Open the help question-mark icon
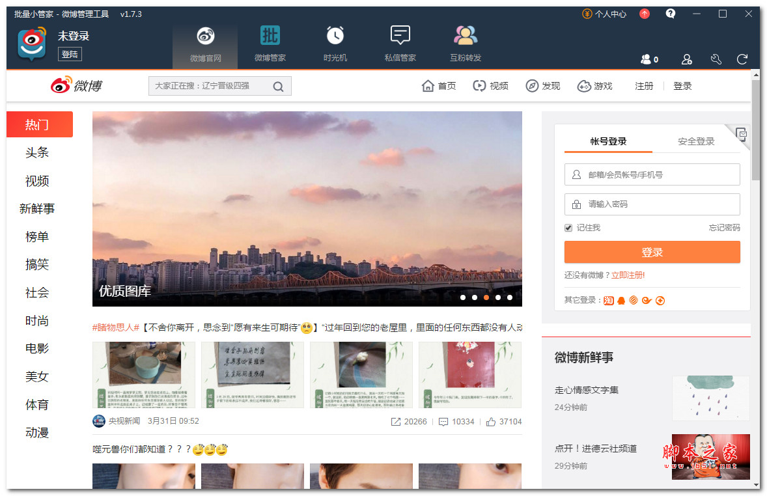This screenshot has height=496, width=767. 670,13
